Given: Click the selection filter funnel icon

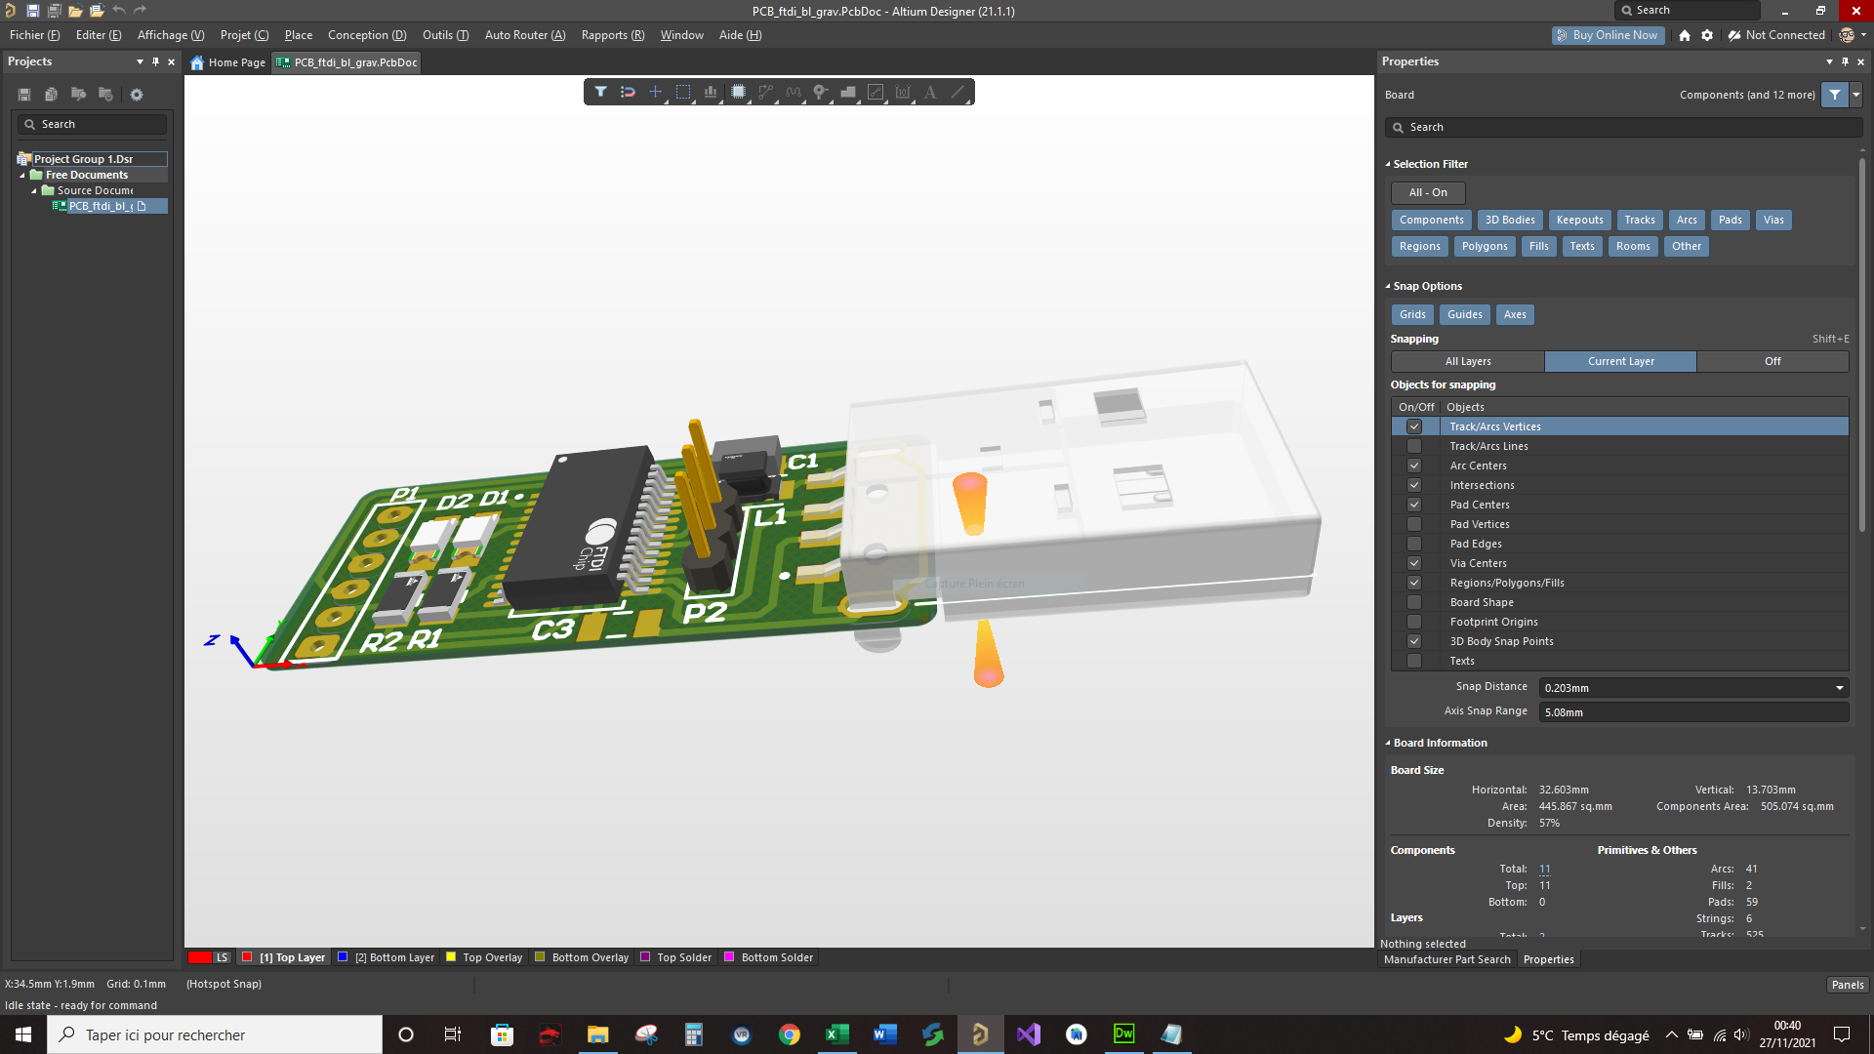Looking at the screenshot, I should [601, 92].
